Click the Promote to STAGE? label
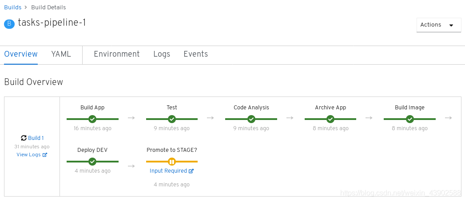Screen dimensions: 465x201 pos(172,150)
